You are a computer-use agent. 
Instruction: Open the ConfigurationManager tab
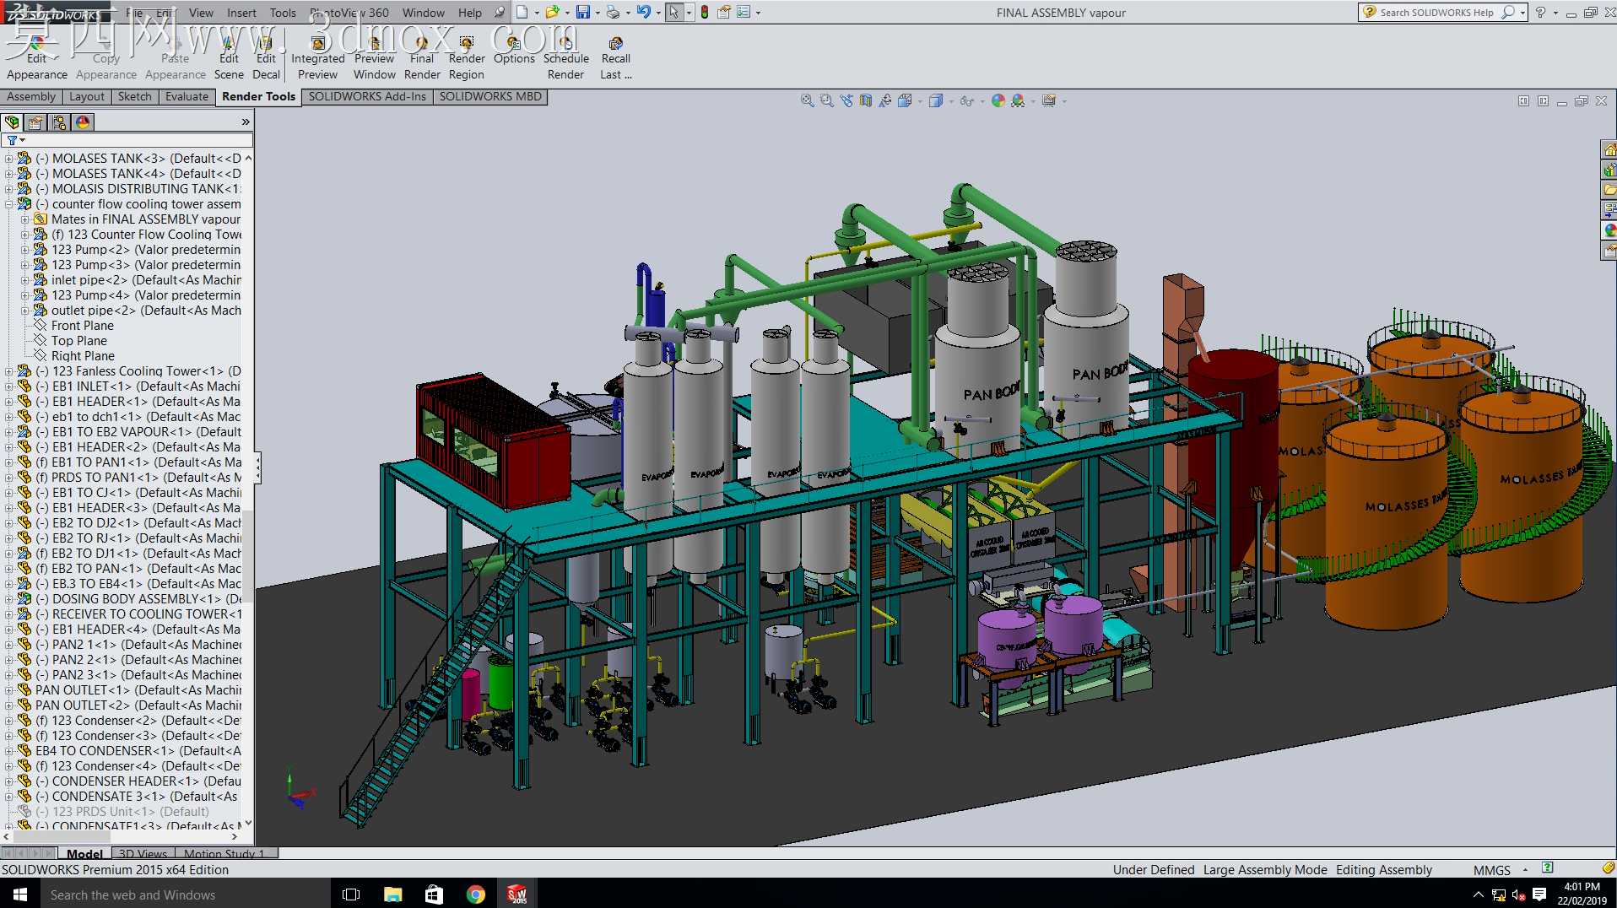click(x=59, y=122)
